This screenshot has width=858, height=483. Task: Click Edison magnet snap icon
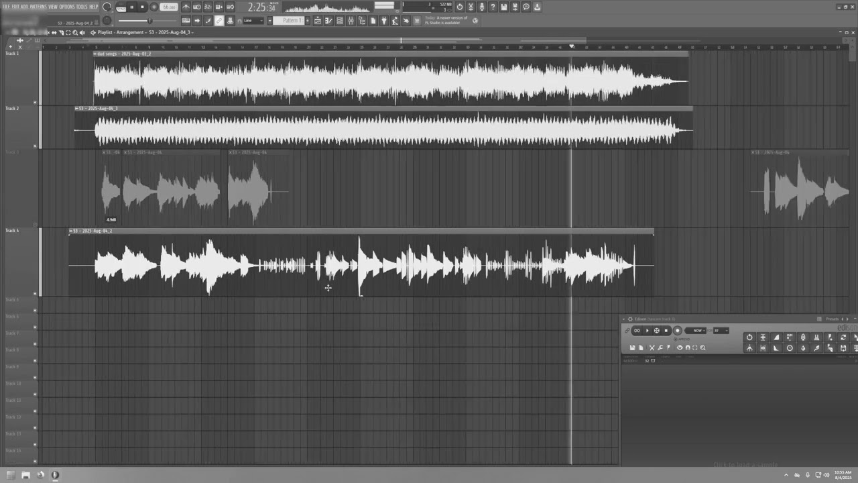(x=688, y=347)
